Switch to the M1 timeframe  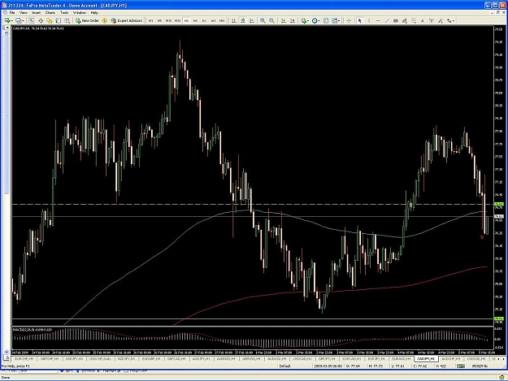pos(150,20)
